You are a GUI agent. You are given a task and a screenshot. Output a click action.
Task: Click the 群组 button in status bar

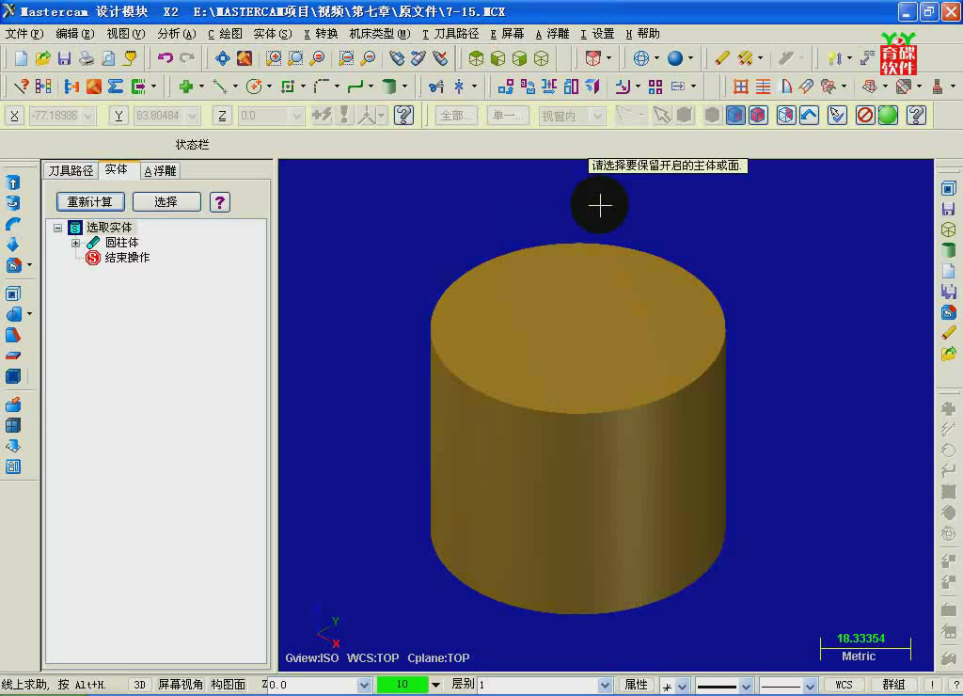click(893, 685)
